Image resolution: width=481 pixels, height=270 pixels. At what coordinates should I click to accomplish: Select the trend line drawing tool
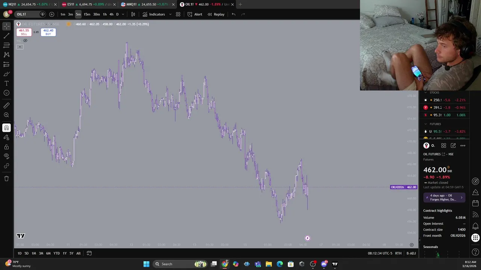(x=6, y=36)
